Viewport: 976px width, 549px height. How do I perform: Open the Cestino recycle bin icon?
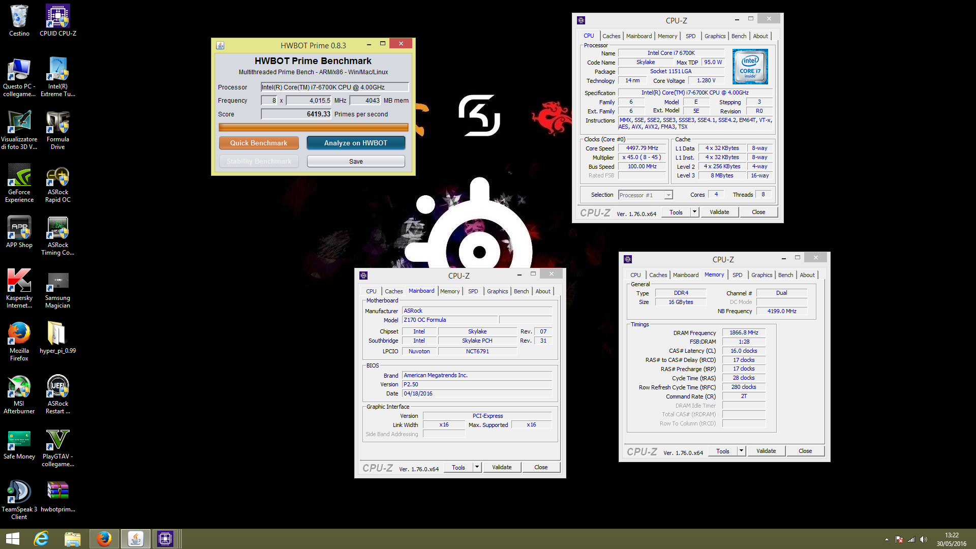[19, 20]
